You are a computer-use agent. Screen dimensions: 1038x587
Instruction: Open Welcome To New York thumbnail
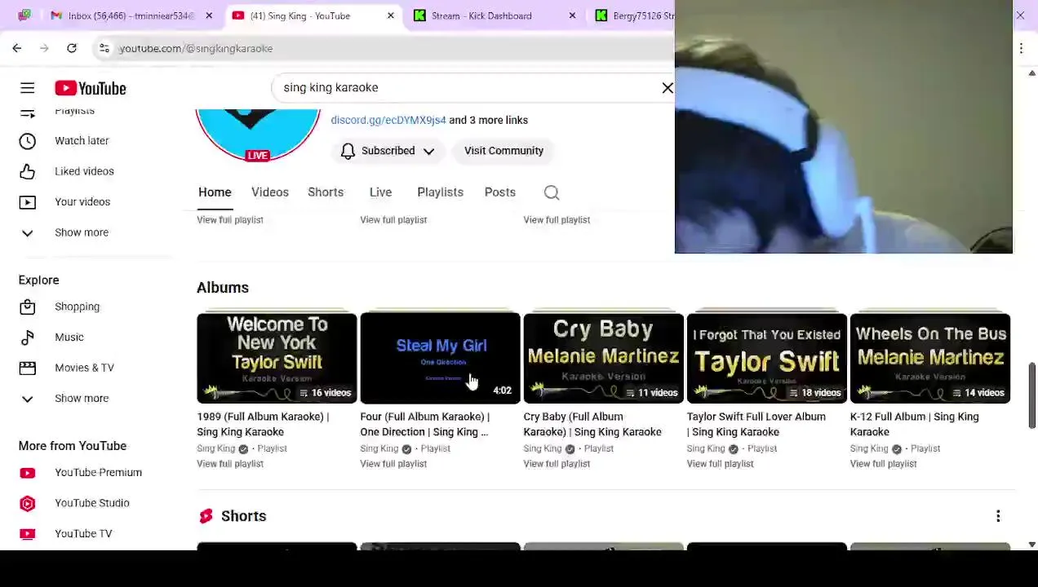[277, 359]
